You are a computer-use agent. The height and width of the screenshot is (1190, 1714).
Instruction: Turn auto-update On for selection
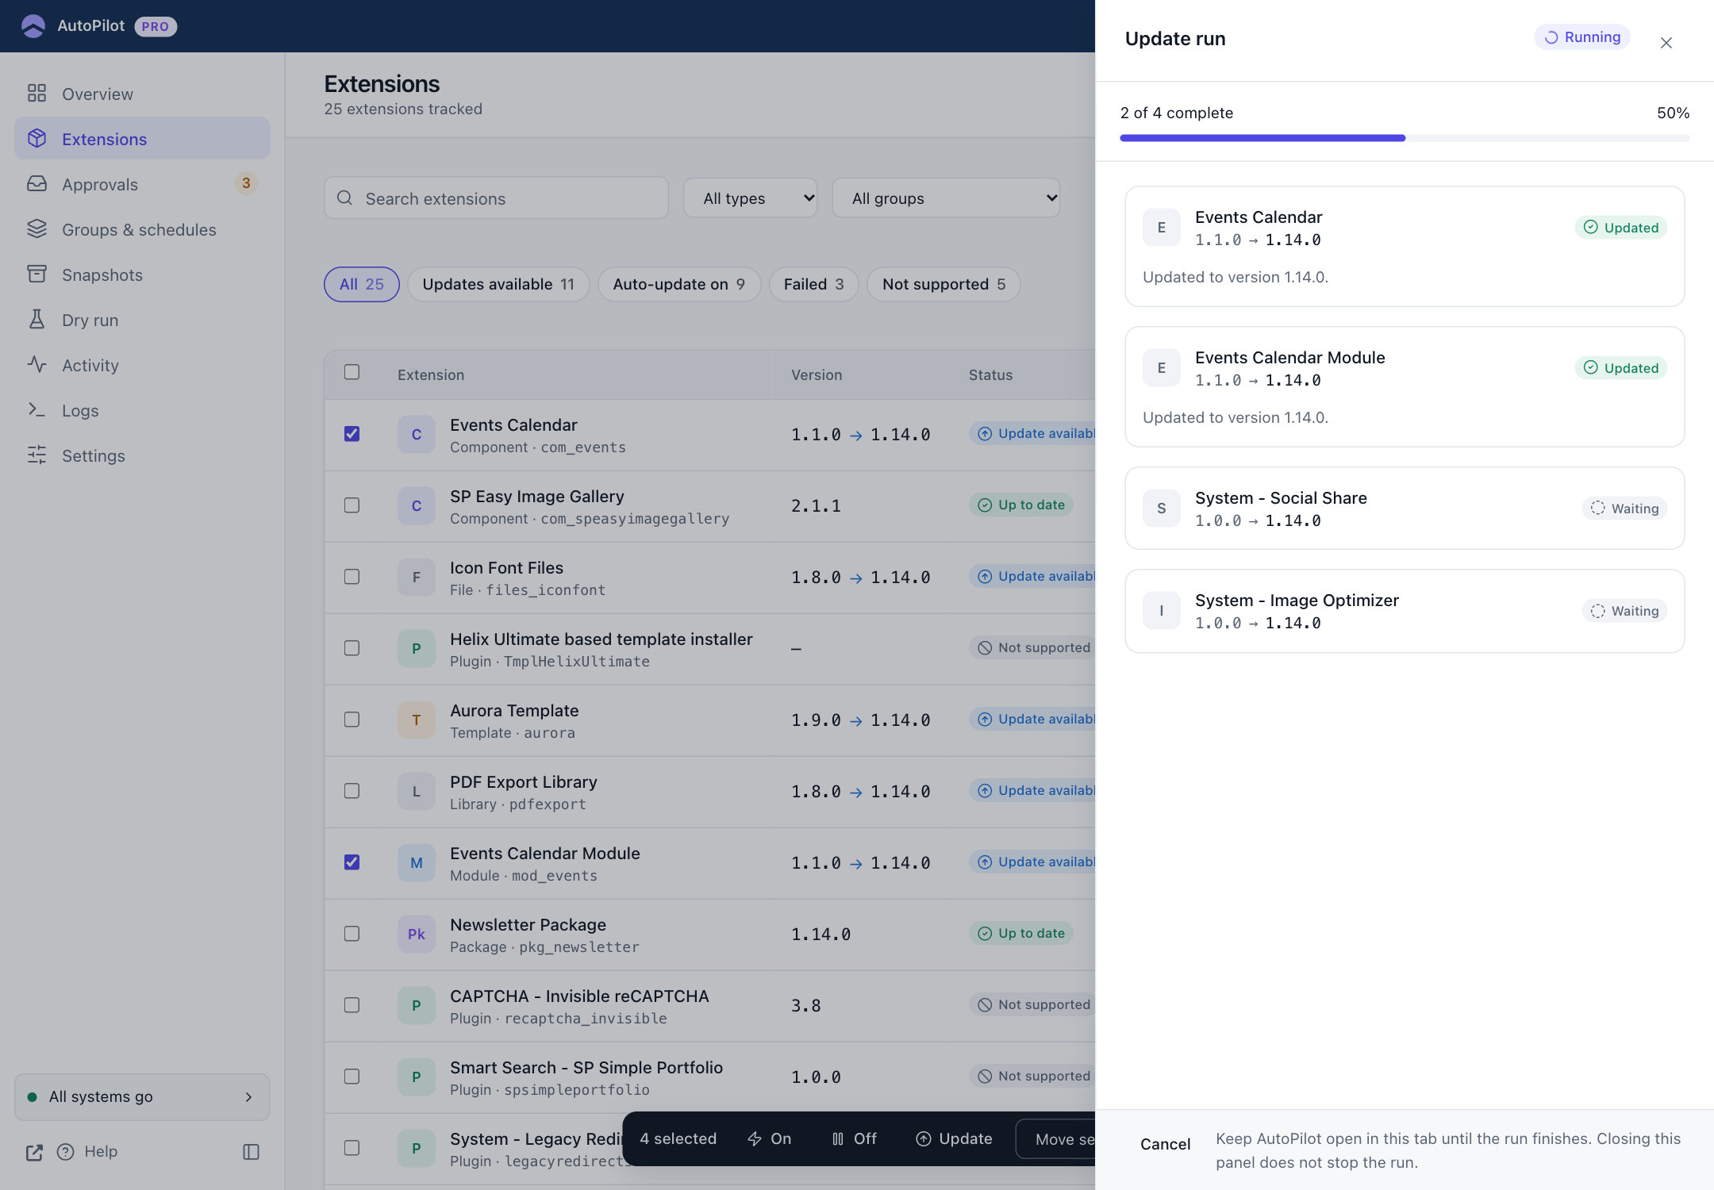(x=770, y=1138)
